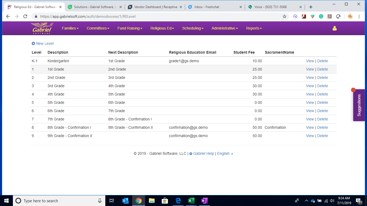Open Gabriel Help link
The width and height of the screenshot is (367, 206).
click(202, 153)
